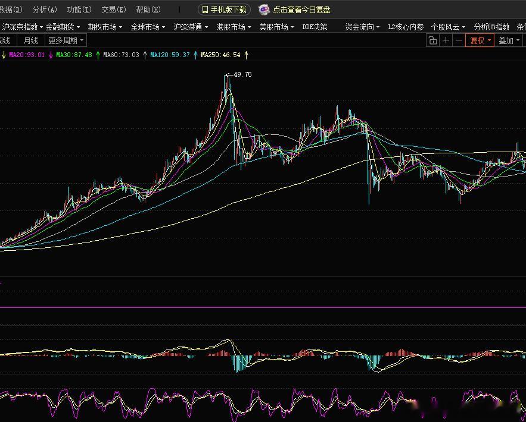Click the MA250:46.54 indicator label
This screenshot has width=526, height=422.
[221, 55]
